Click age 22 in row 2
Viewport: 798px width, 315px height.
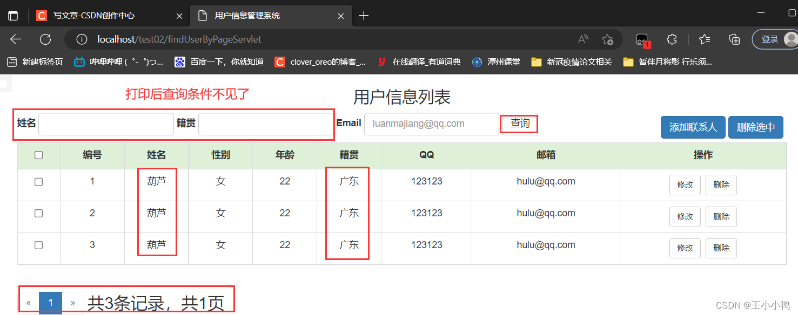click(x=285, y=214)
